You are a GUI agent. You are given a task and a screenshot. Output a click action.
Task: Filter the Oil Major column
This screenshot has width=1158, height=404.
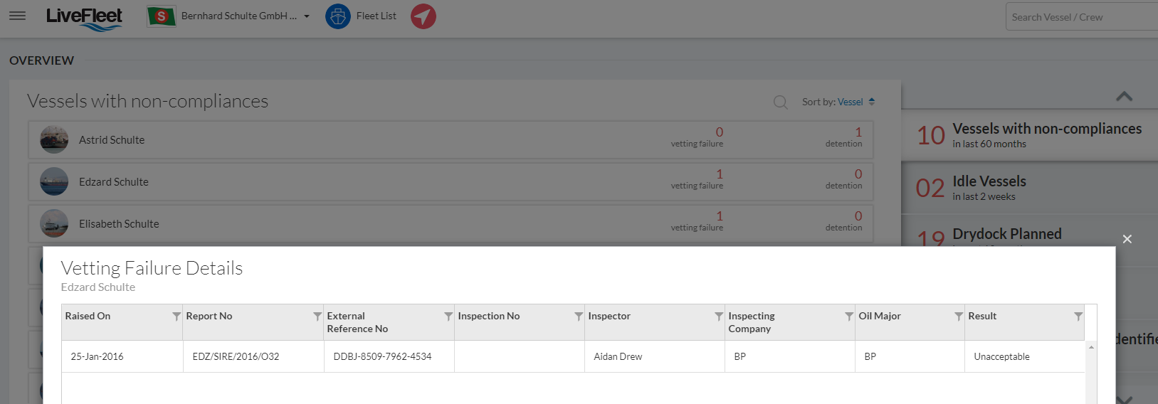click(x=959, y=317)
